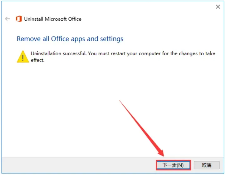The image size is (225, 175).
Task: Click the word "effect." on the second message line
Action: click(38, 60)
